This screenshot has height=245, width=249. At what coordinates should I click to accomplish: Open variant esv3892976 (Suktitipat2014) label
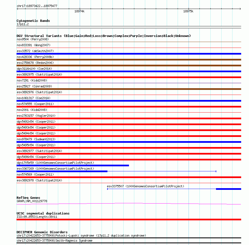click(x=39, y=92)
